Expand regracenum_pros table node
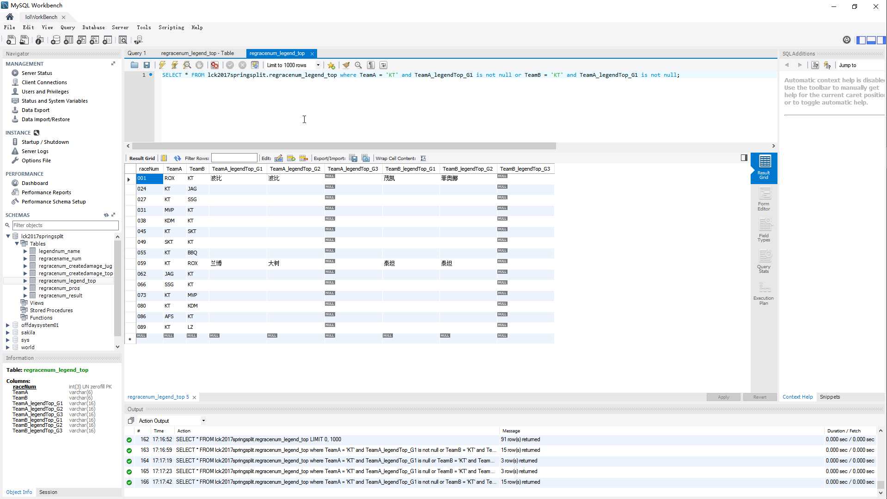 tap(25, 288)
